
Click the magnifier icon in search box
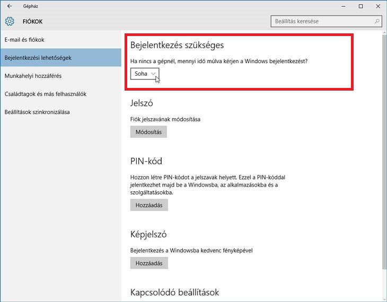tap(377, 22)
